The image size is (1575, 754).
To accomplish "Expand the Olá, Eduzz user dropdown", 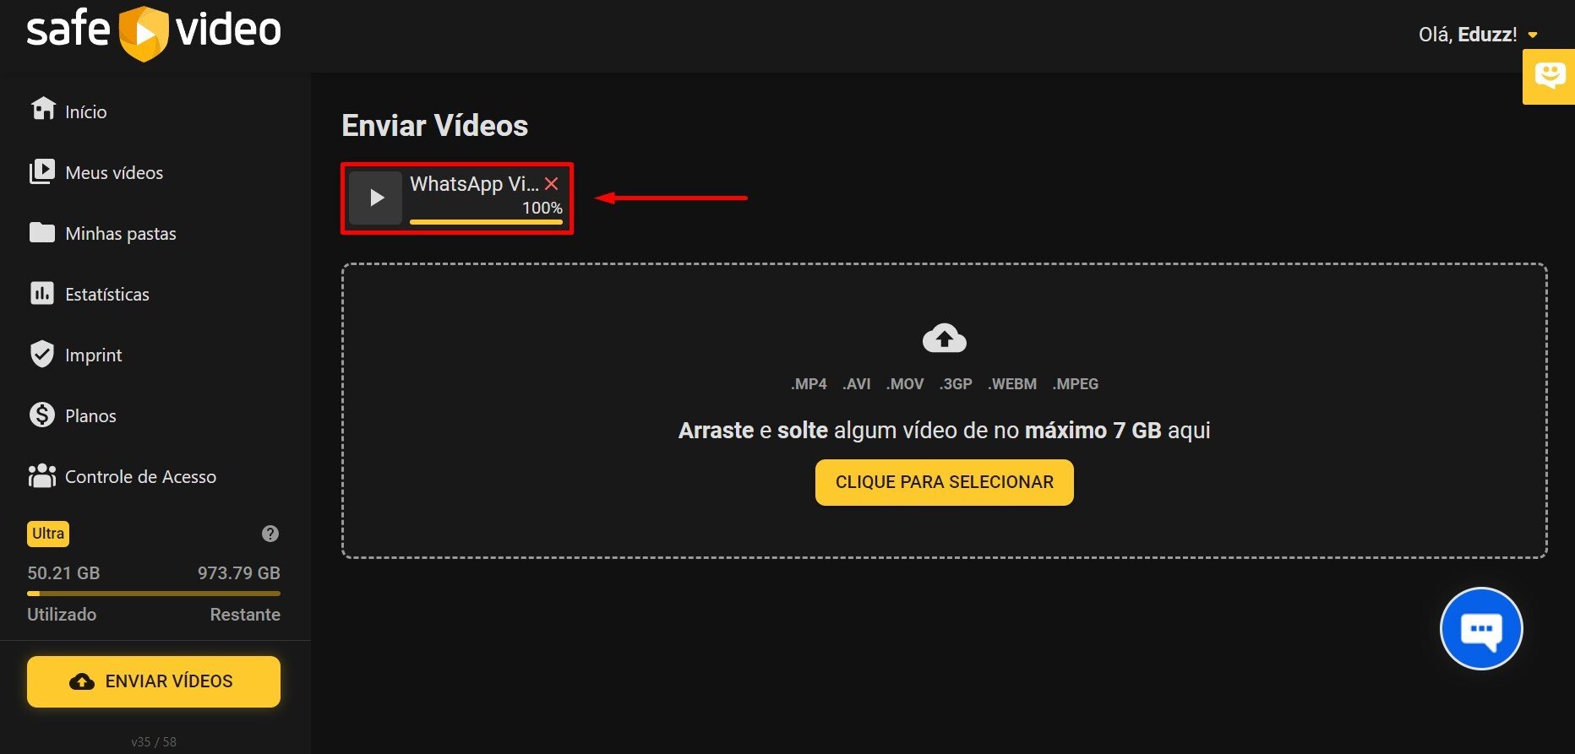I will click(1532, 35).
